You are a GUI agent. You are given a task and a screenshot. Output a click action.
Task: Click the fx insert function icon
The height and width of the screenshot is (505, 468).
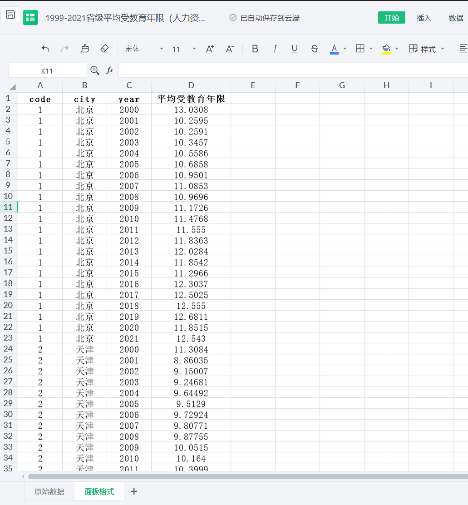[x=110, y=70]
